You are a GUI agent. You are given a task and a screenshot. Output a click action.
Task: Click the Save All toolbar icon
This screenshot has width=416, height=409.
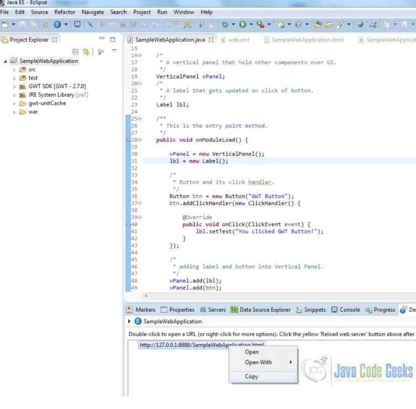coord(33,25)
